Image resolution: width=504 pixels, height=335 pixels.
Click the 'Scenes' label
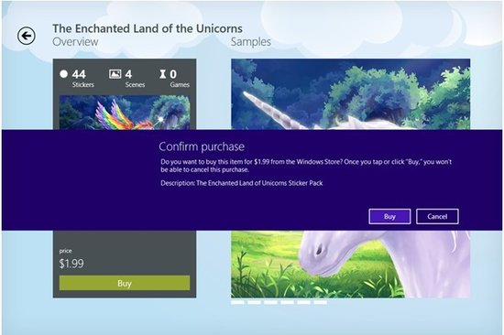tap(135, 85)
